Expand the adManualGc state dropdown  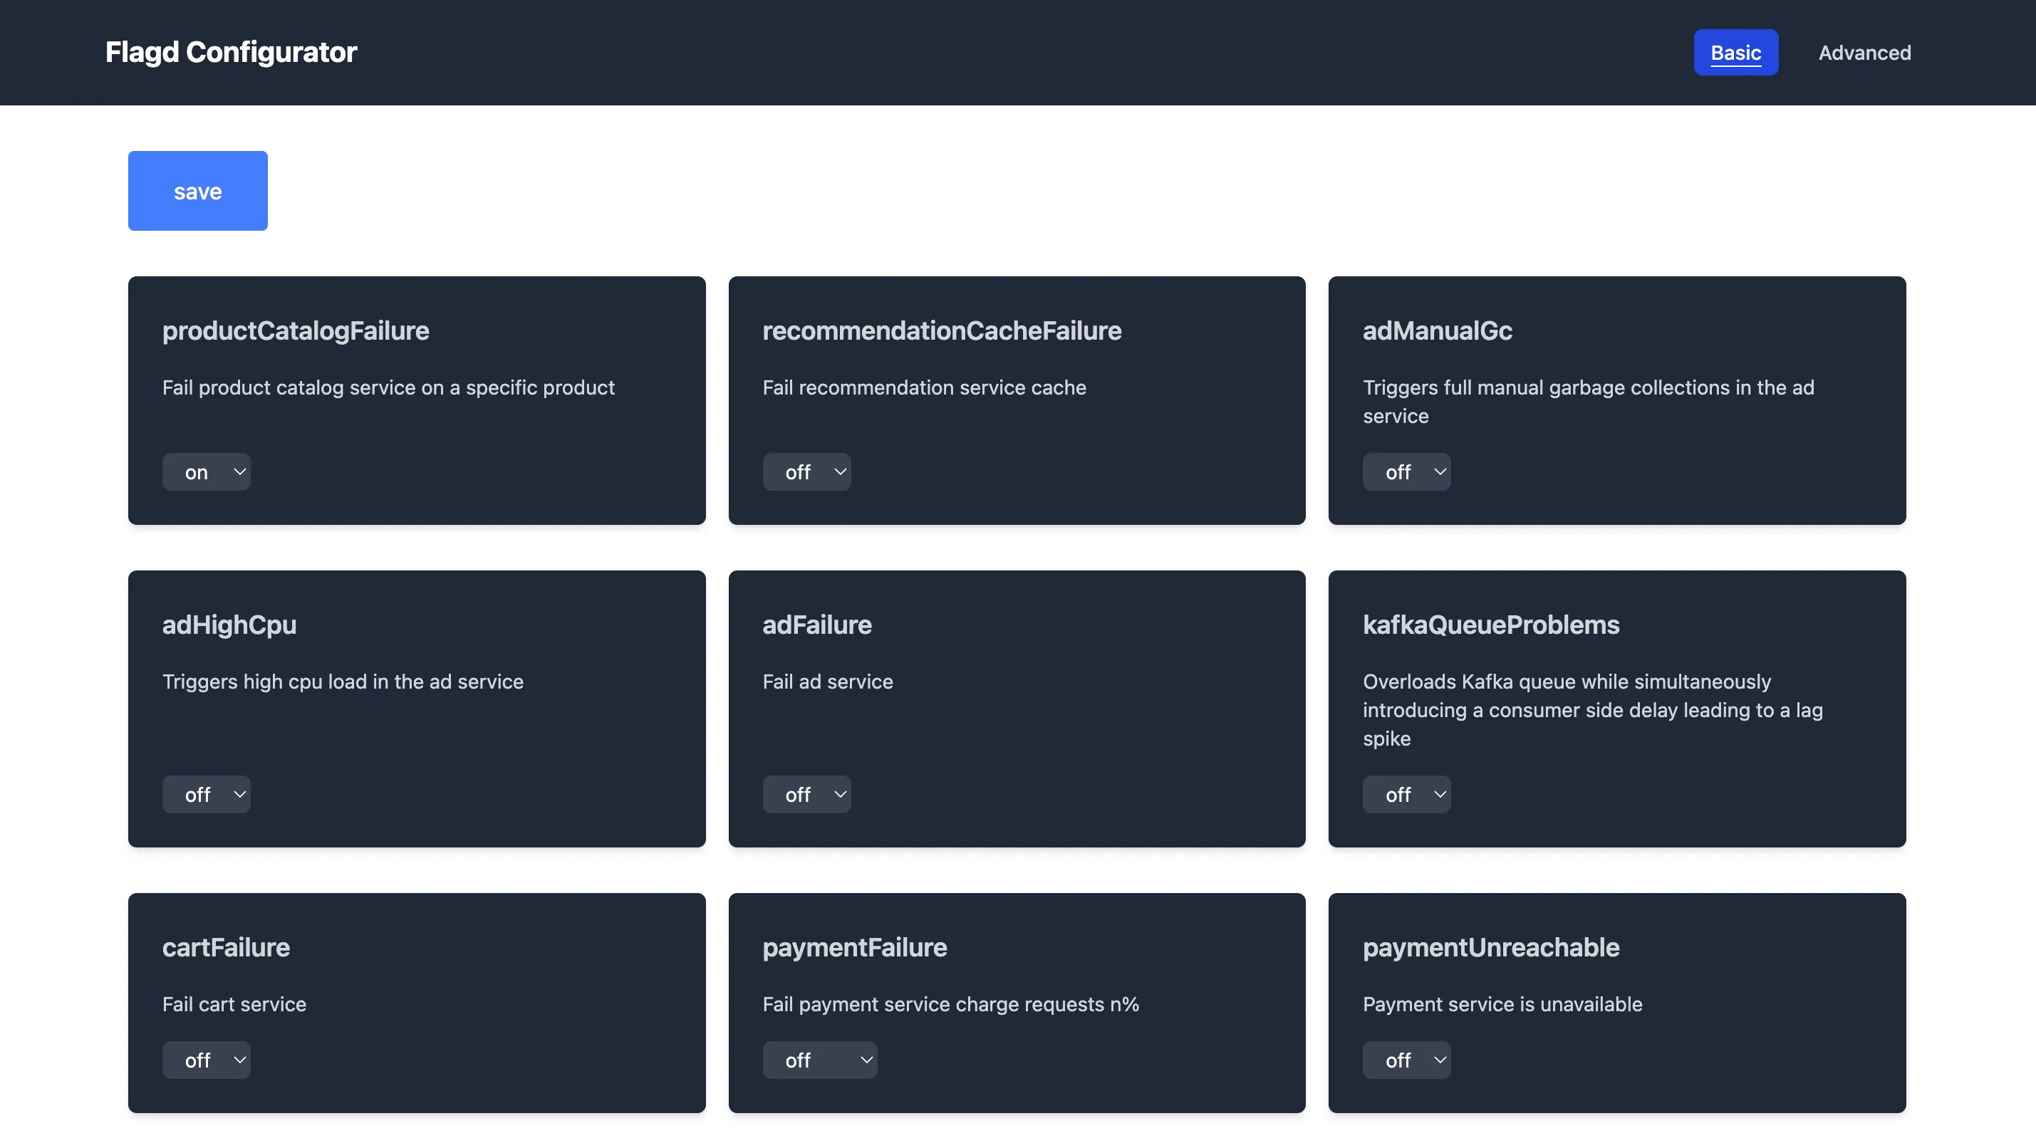[x=1406, y=471]
